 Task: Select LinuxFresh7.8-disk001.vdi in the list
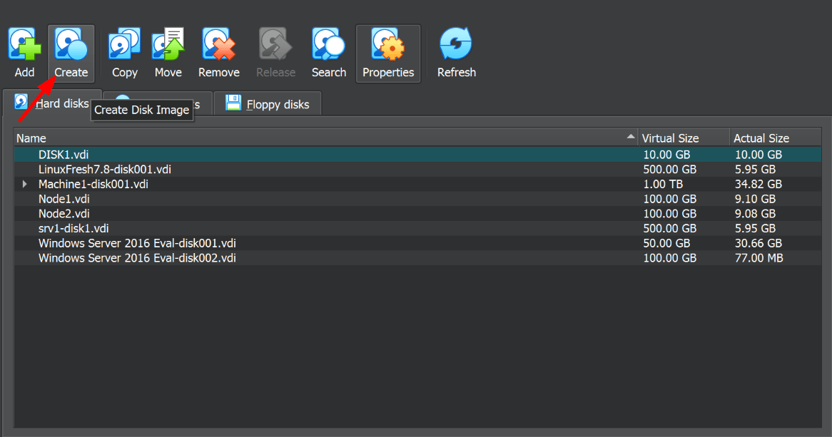(x=104, y=169)
